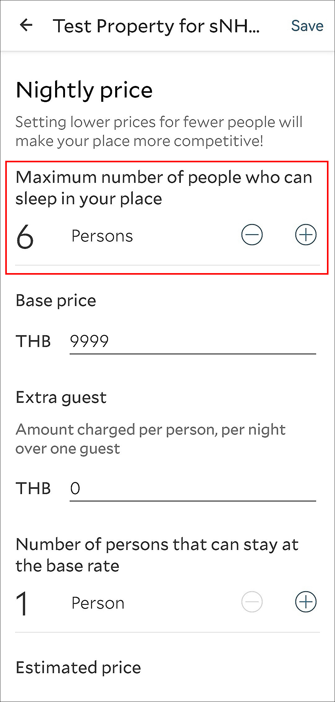Go back using the arrow icon

coord(26,25)
